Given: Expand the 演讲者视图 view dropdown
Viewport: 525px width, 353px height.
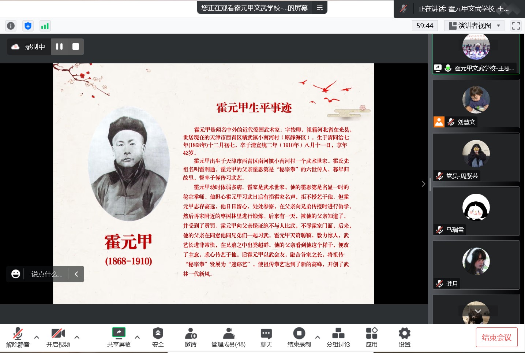Looking at the screenshot, I should point(475,26).
